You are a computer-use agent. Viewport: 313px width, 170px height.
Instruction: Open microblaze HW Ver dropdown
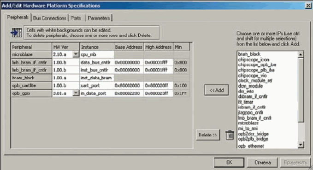76,54
